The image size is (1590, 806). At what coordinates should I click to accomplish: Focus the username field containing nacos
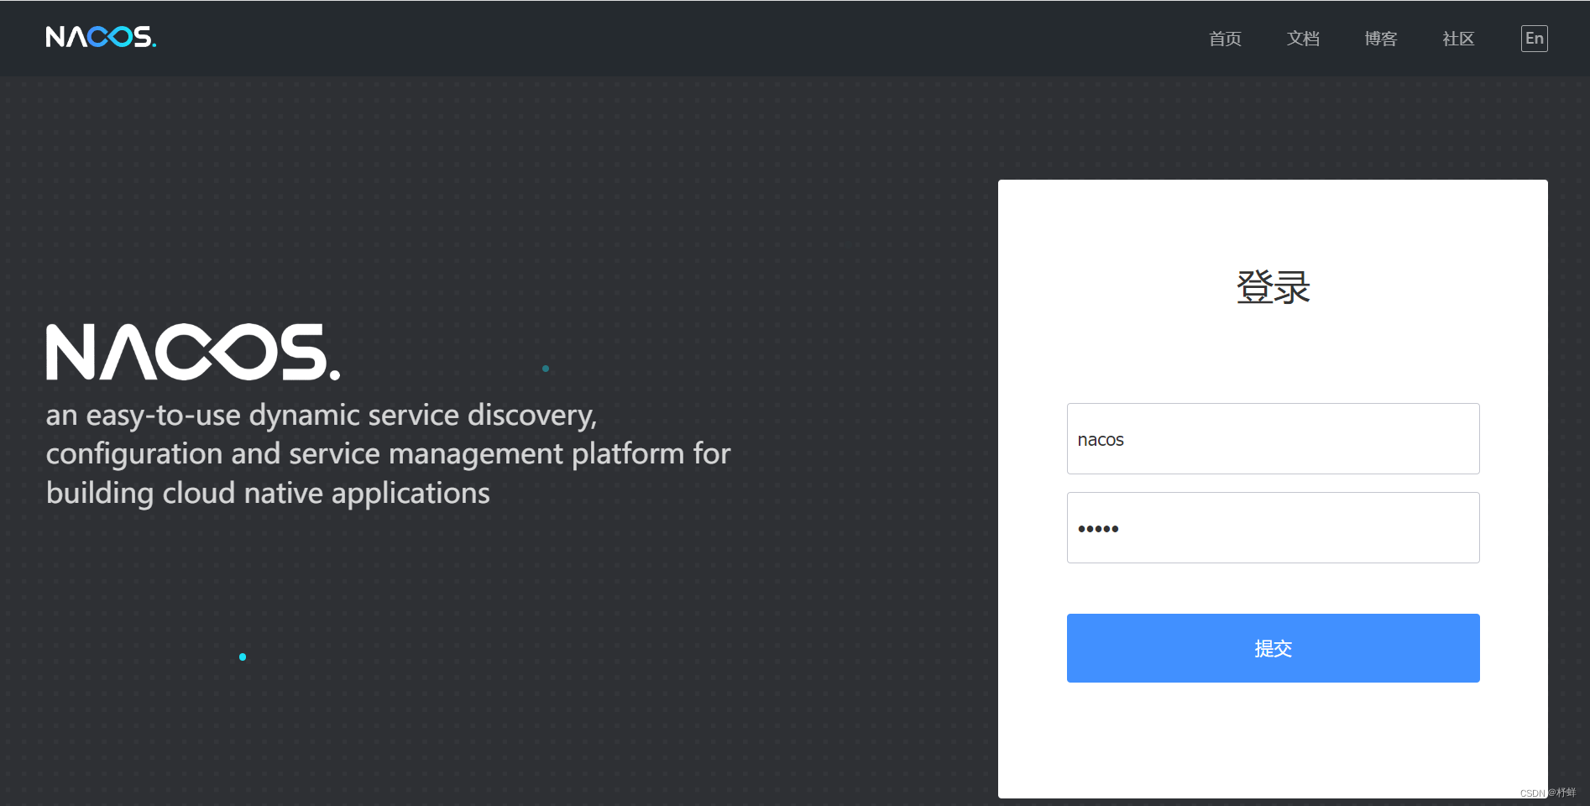tap(1273, 439)
